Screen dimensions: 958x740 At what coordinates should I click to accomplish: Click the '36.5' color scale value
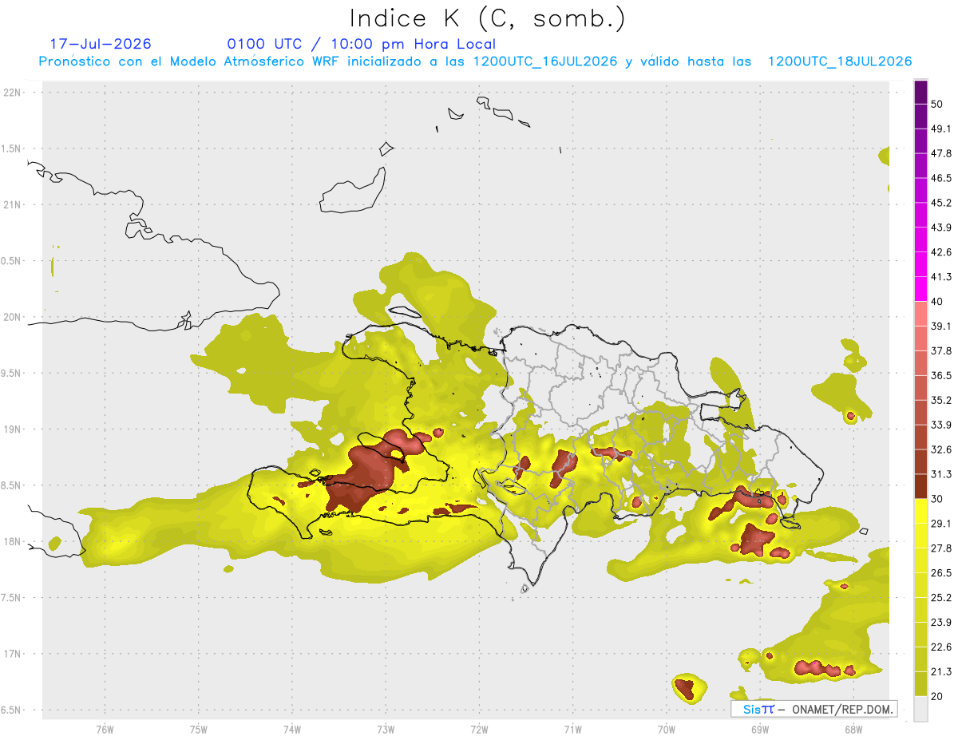coord(941,375)
